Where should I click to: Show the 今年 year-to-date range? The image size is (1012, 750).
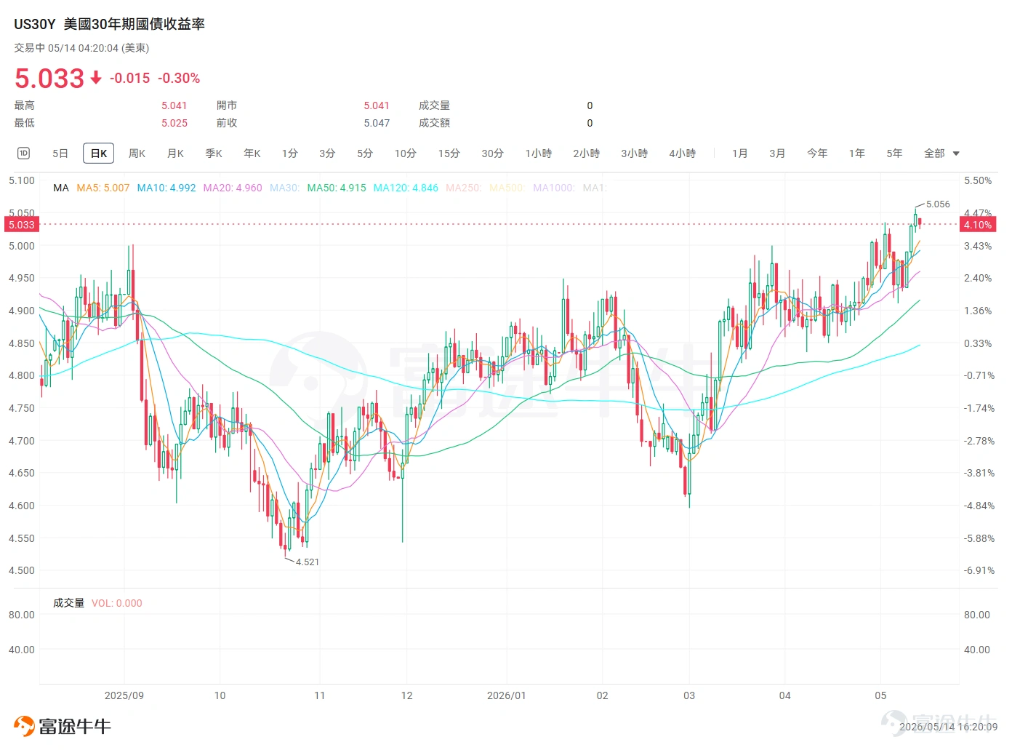point(817,153)
